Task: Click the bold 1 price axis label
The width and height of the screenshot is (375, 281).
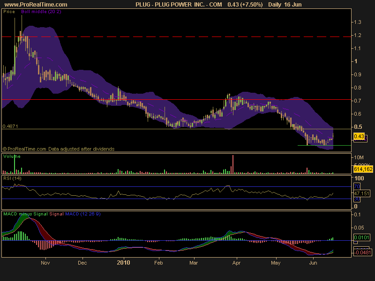Action: 356,61
